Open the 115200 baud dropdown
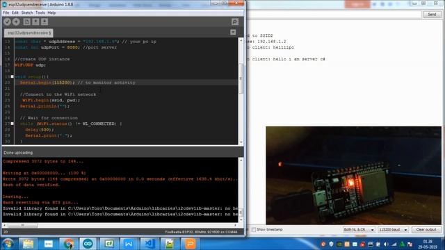 coord(394,230)
